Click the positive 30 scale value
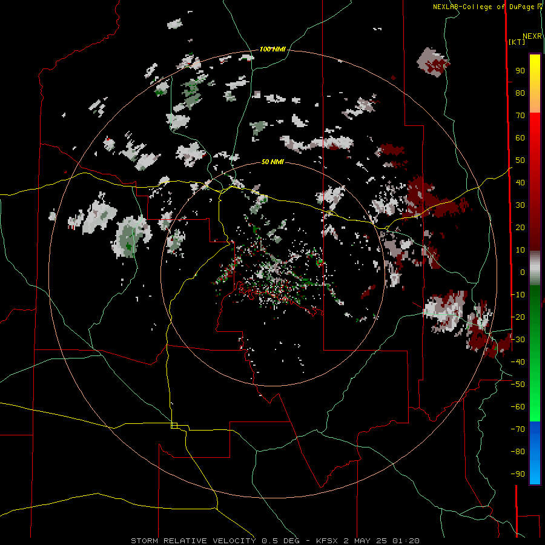This screenshot has width=545, height=545. coord(520,205)
